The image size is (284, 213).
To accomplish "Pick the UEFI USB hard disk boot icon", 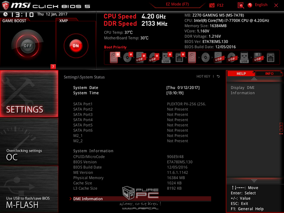I will (x=141, y=57).
